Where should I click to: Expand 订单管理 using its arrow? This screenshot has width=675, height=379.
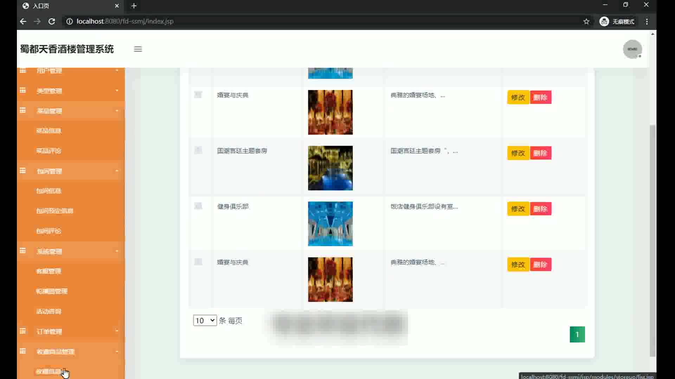(x=117, y=331)
